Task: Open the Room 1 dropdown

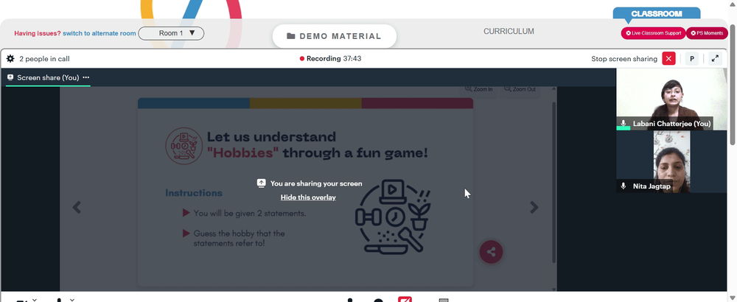Action: pos(171,33)
